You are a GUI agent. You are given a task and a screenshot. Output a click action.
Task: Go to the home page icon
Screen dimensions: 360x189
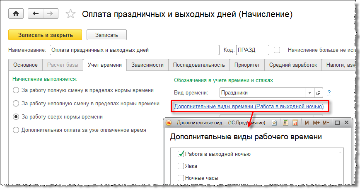click(x=16, y=14)
